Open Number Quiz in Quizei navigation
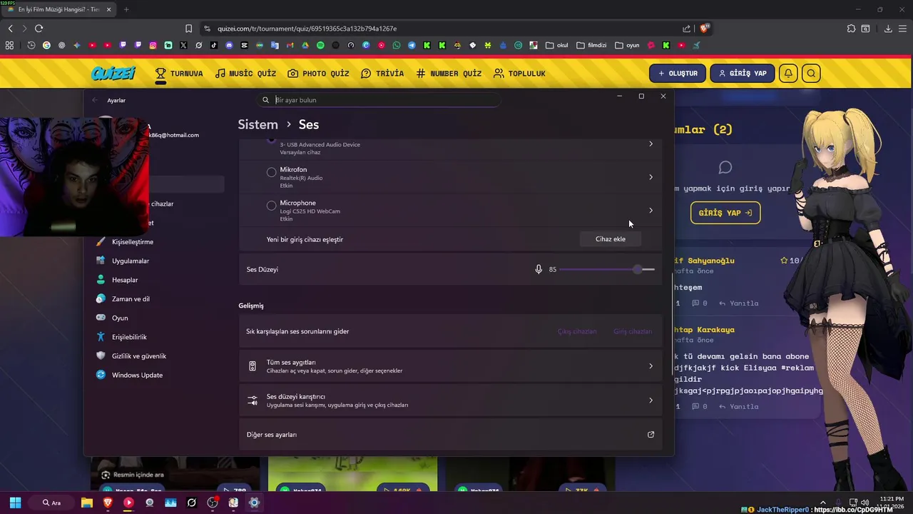The height and width of the screenshot is (514, 913). coord(449,74)
